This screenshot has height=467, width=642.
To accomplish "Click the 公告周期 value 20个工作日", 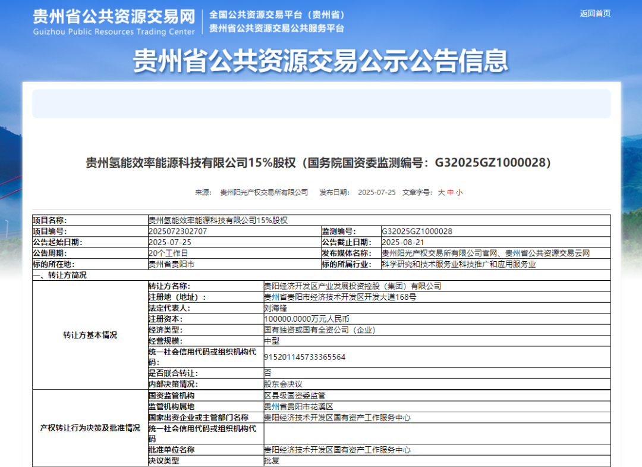I will point(168,253).
